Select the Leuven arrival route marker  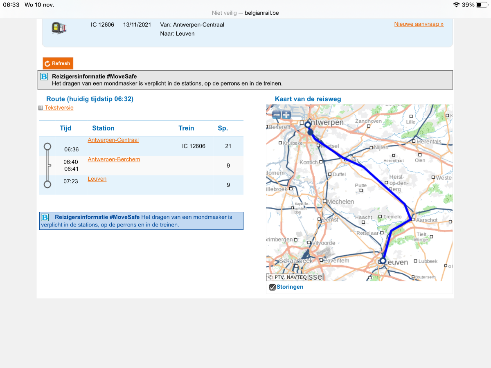(x=47, y=184)
